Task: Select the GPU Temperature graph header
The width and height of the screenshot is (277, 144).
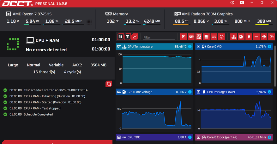Action: pyautogui.click(x=154, y=47)
